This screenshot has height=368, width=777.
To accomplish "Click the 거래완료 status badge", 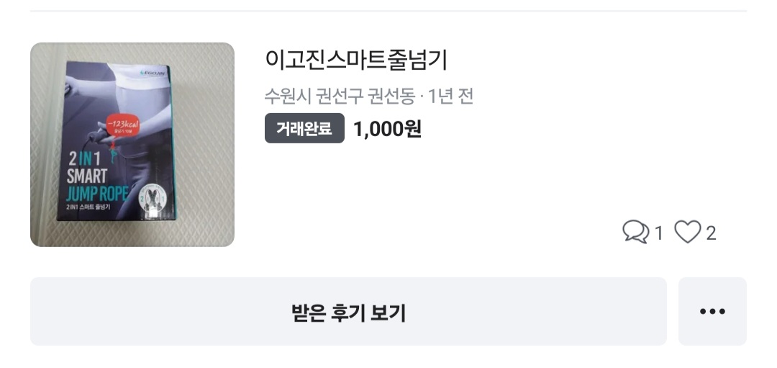I will coord(304,129).
